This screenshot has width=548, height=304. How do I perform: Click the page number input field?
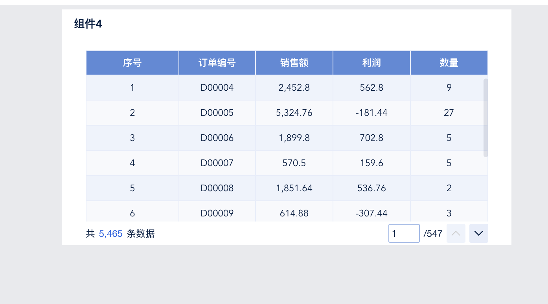pos(404,233)
